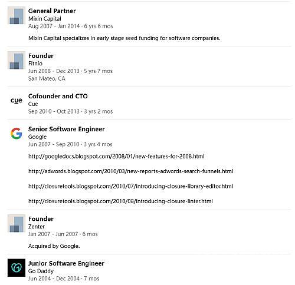Open the Go Daddy logo icon
The image size is (295, 285).
click(17, 268)
